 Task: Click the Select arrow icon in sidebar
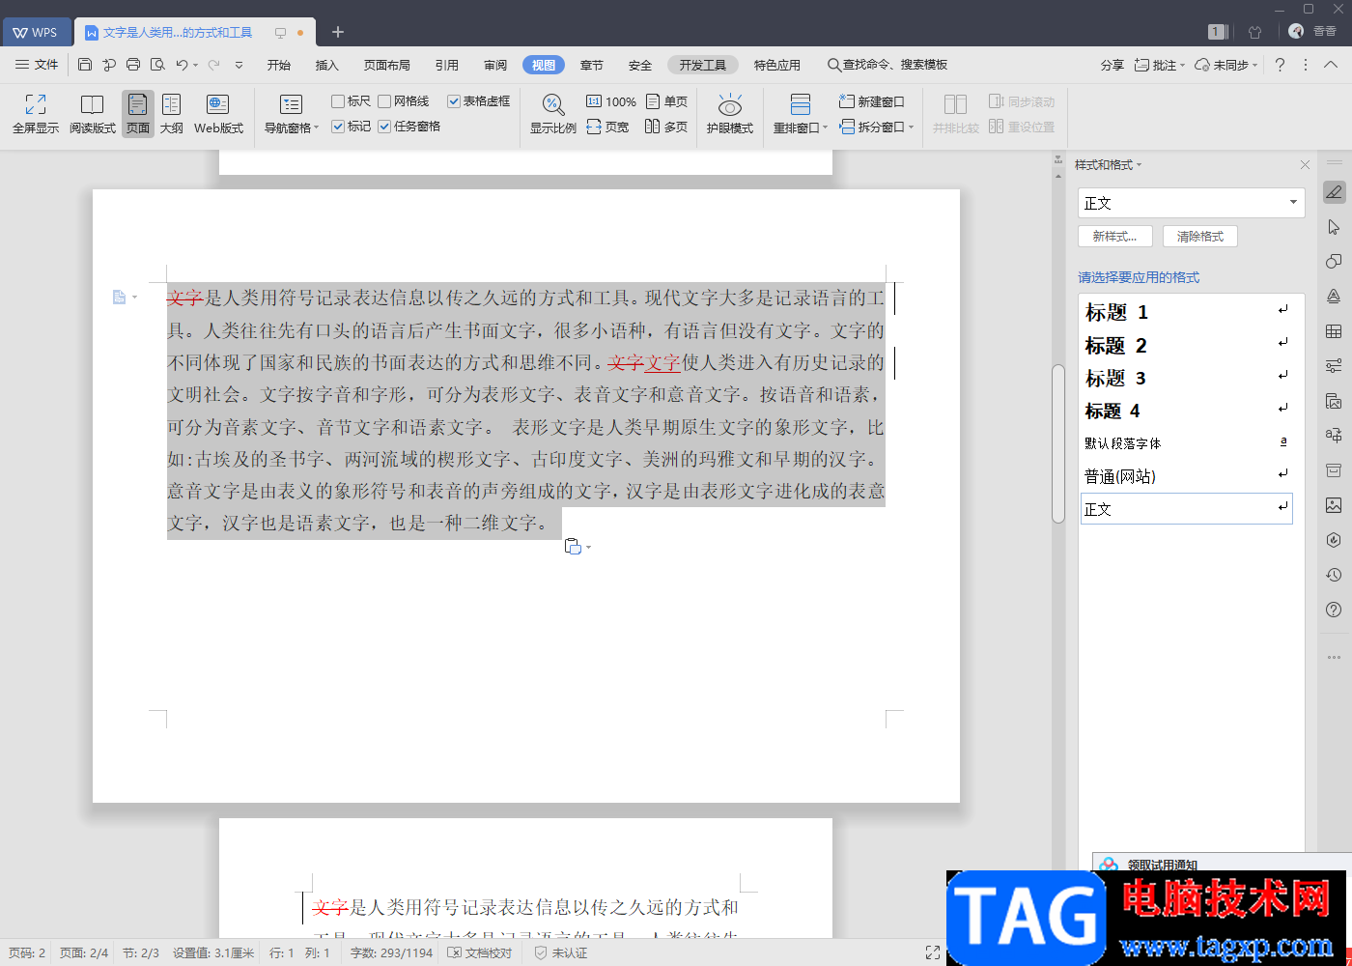1334,227
